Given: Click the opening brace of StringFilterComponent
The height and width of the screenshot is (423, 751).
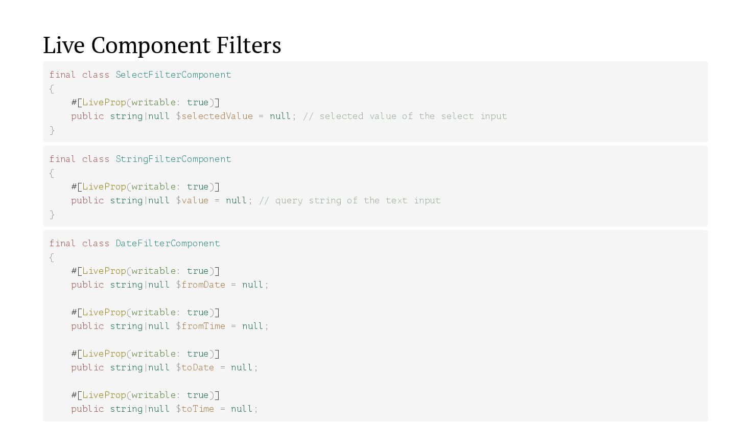Looking at the screenshot, I should pyautogui.click(x=52, y=173).
